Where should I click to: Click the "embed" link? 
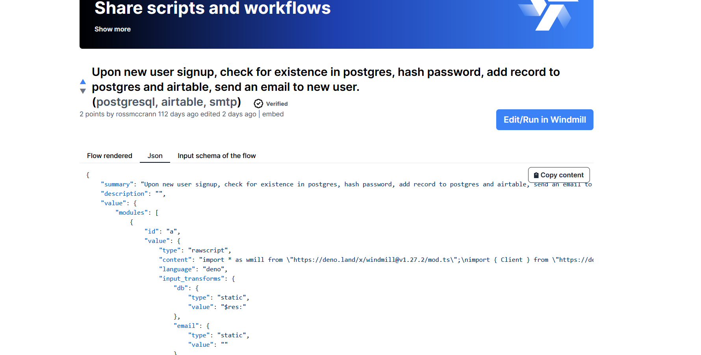coord(273,114)
